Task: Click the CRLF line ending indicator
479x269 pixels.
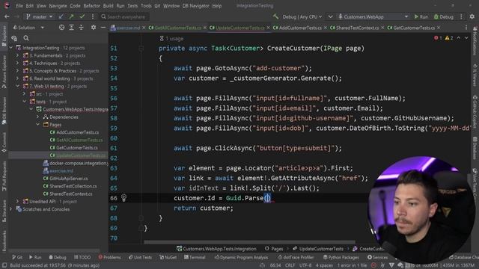Action: coord(290,265)
